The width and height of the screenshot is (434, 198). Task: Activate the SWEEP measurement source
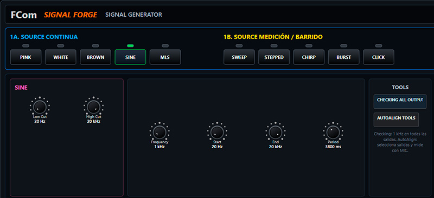(x=239, y=57)
